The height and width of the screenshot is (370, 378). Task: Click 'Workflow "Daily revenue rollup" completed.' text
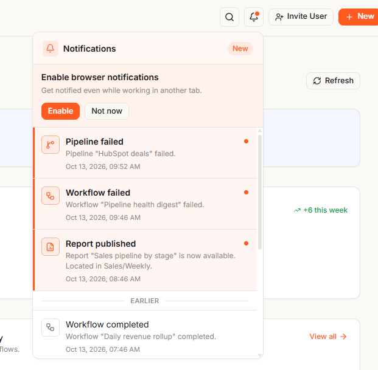(x=141, y=337)
